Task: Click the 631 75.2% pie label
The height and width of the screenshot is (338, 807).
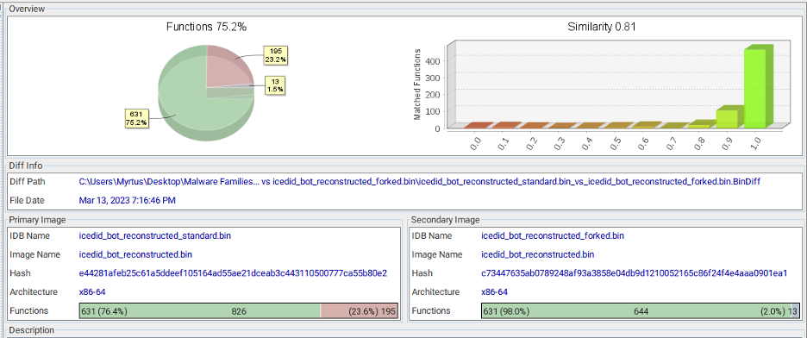Action: (135, 117)
